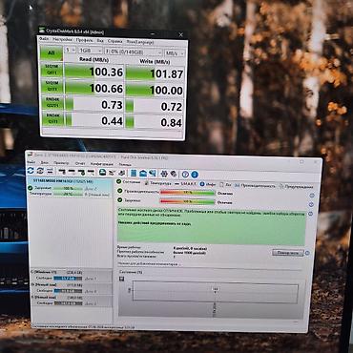Run the SEQ1M Q1T1 test in CrystalDiskMark

pyautogui.click(x=52, y=86)
